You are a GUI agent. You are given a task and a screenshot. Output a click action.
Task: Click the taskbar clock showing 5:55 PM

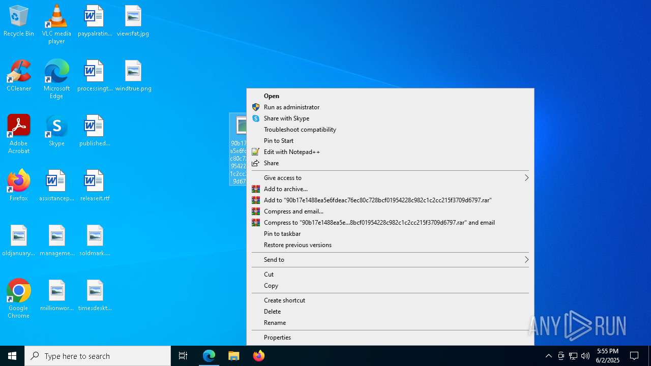tap(608, 356)
